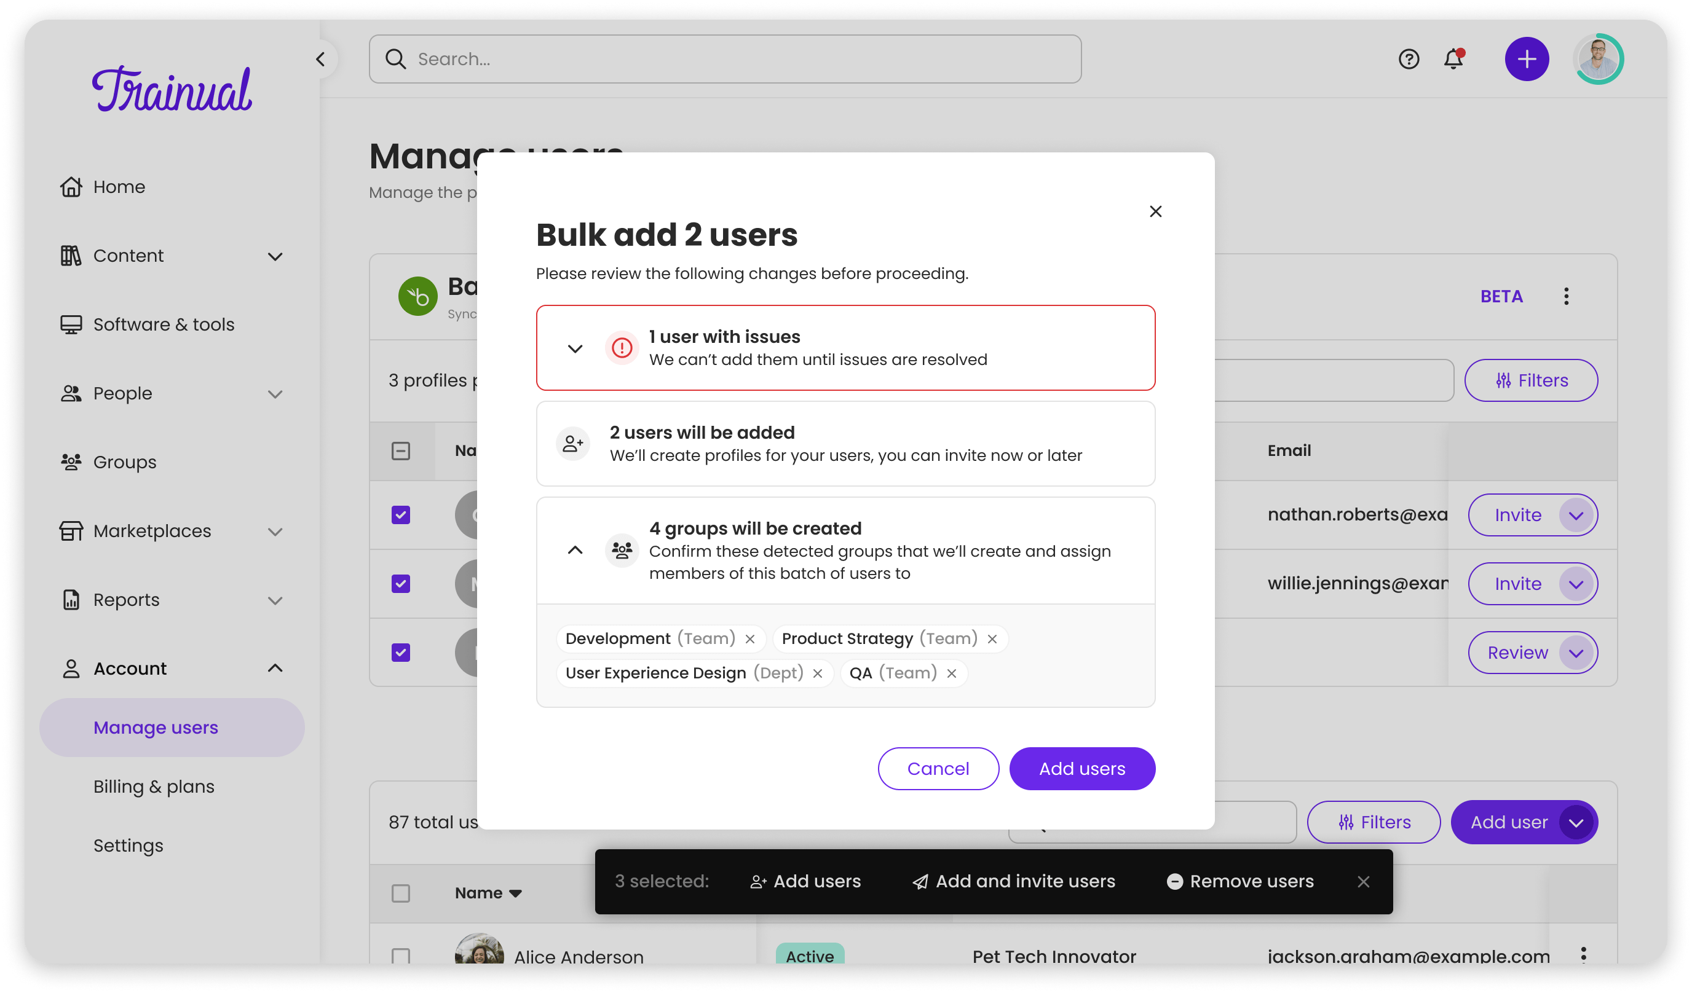
Task: Click the purple plus create button
Action: tap(1526, 59)
